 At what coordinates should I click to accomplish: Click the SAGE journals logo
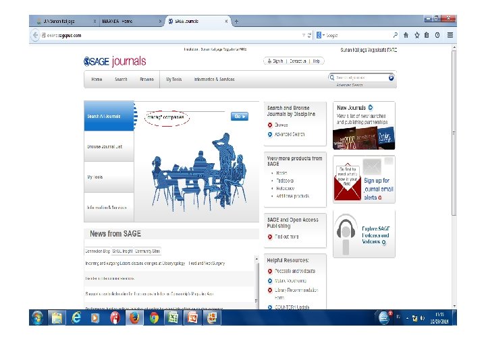[x=115, y=61]
